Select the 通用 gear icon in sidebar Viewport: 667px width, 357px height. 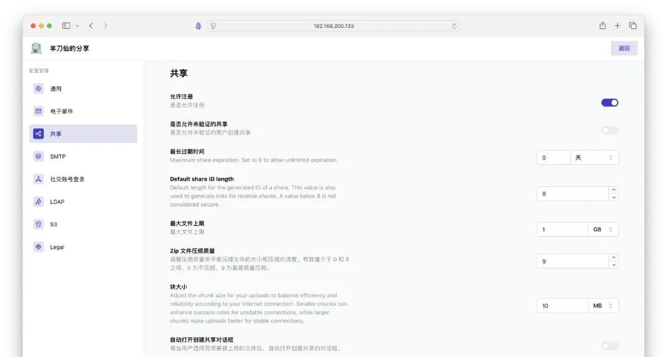pos(38,88)
